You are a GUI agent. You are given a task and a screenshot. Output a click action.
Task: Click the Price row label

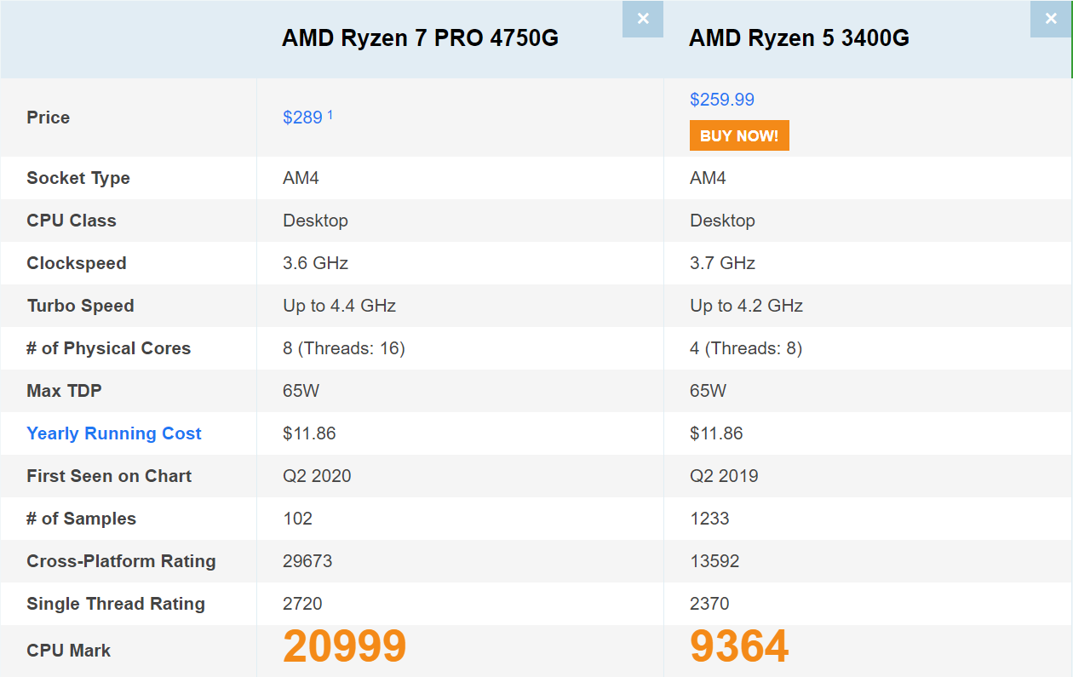click(49, 118)
